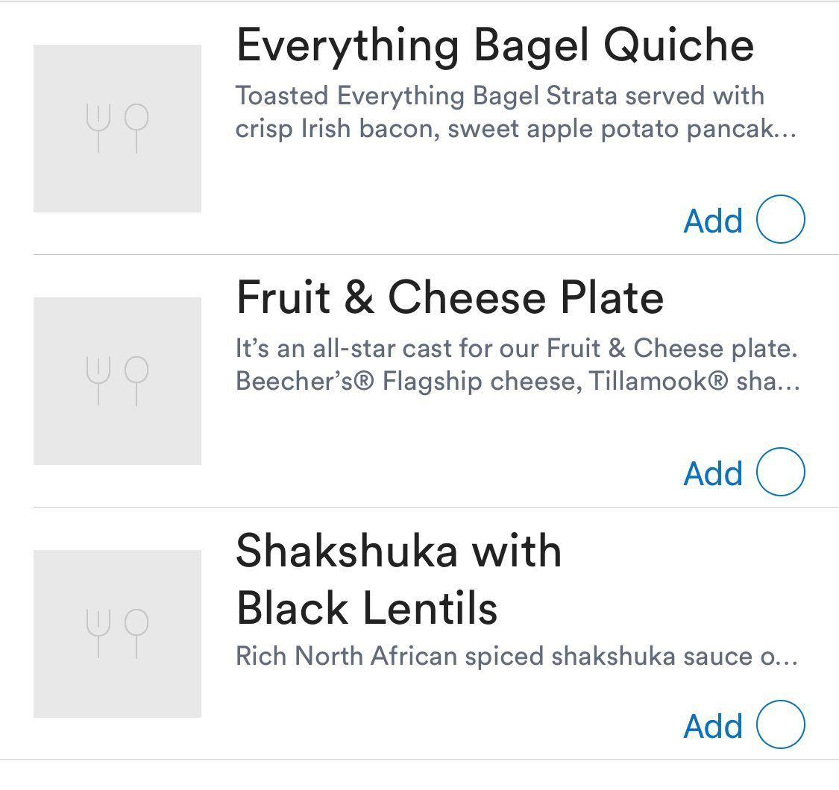The height and width of the screenshot is (790, 839).
Task: Expand the truncated description ending in "sha…"
Action: point(787,382)
